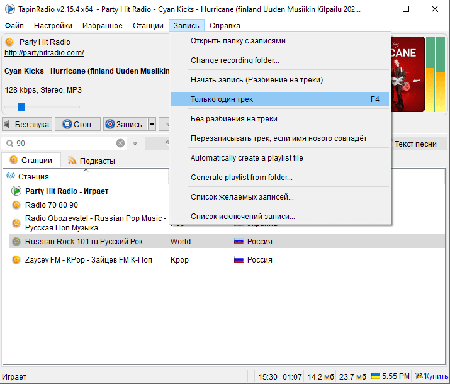Open Список исключений записи...
This screenshot has height=384, width=450.
[x=280, y=217]
